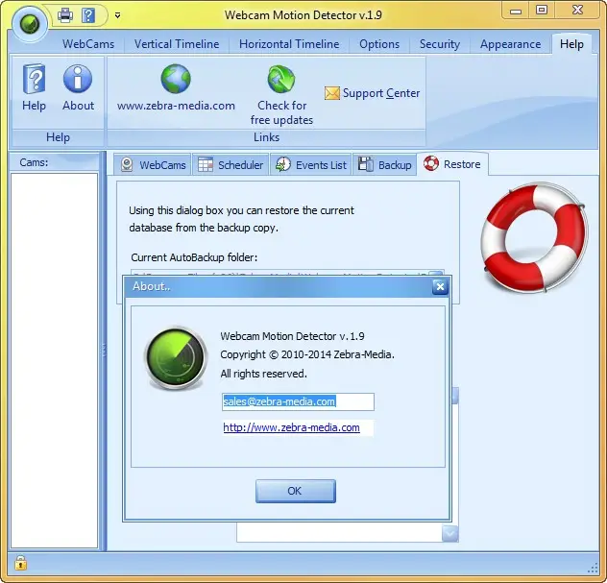The image size is (607, 583).
Task: Open the Options ribbon tab
Action: [x=379, y=44]
